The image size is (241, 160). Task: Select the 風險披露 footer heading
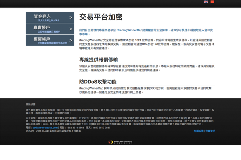coord(31,104)
